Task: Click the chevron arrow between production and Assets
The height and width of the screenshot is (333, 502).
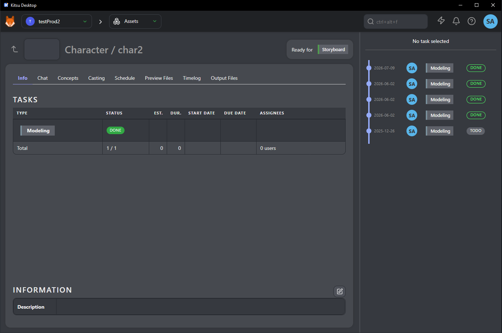Action: (101, 22)
